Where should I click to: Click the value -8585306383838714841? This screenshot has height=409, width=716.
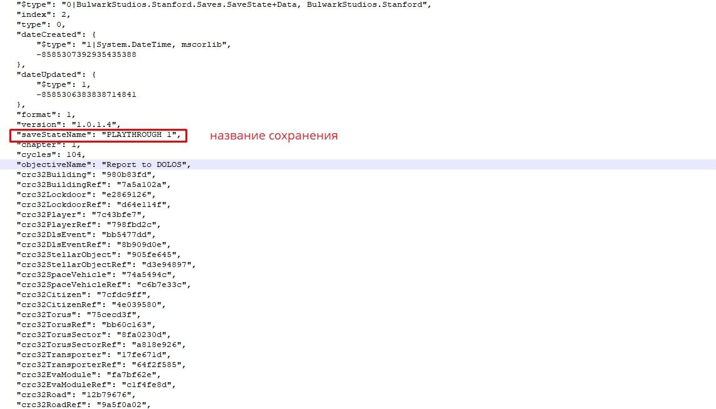[86, 94]
